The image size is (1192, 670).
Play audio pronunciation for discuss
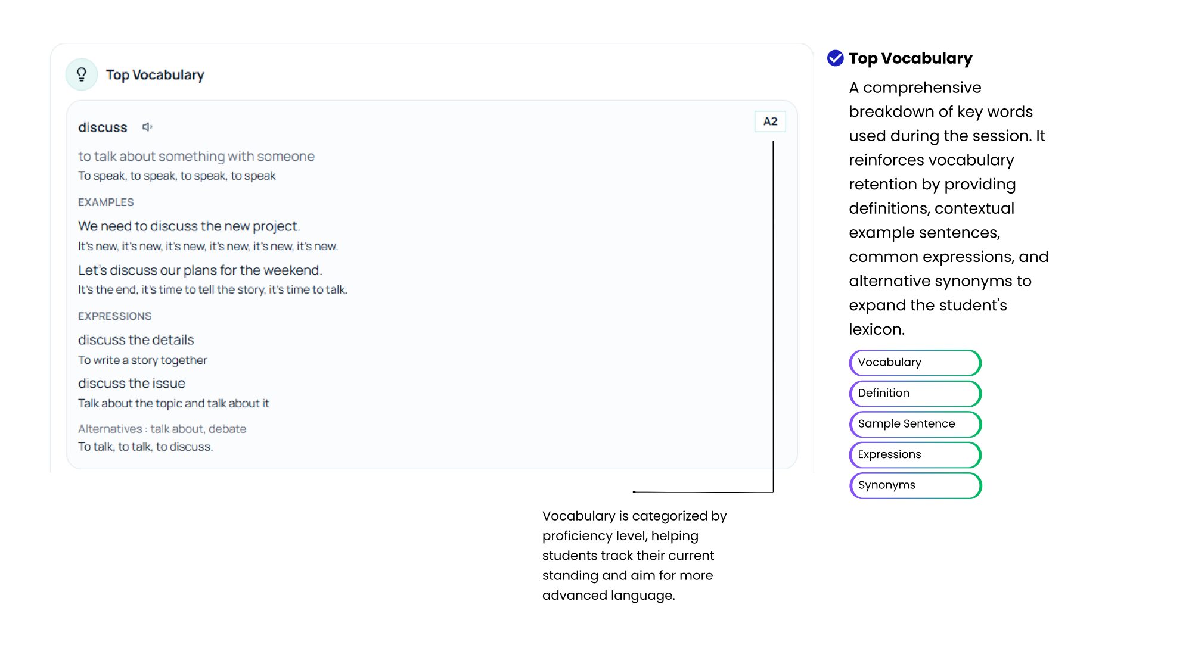pyautogui.click(x=147, y=127)
